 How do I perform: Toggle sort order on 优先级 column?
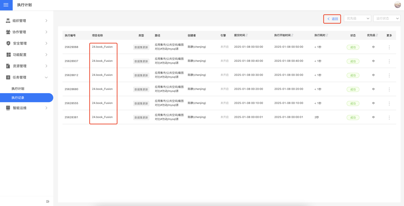(x=377, y=35)
